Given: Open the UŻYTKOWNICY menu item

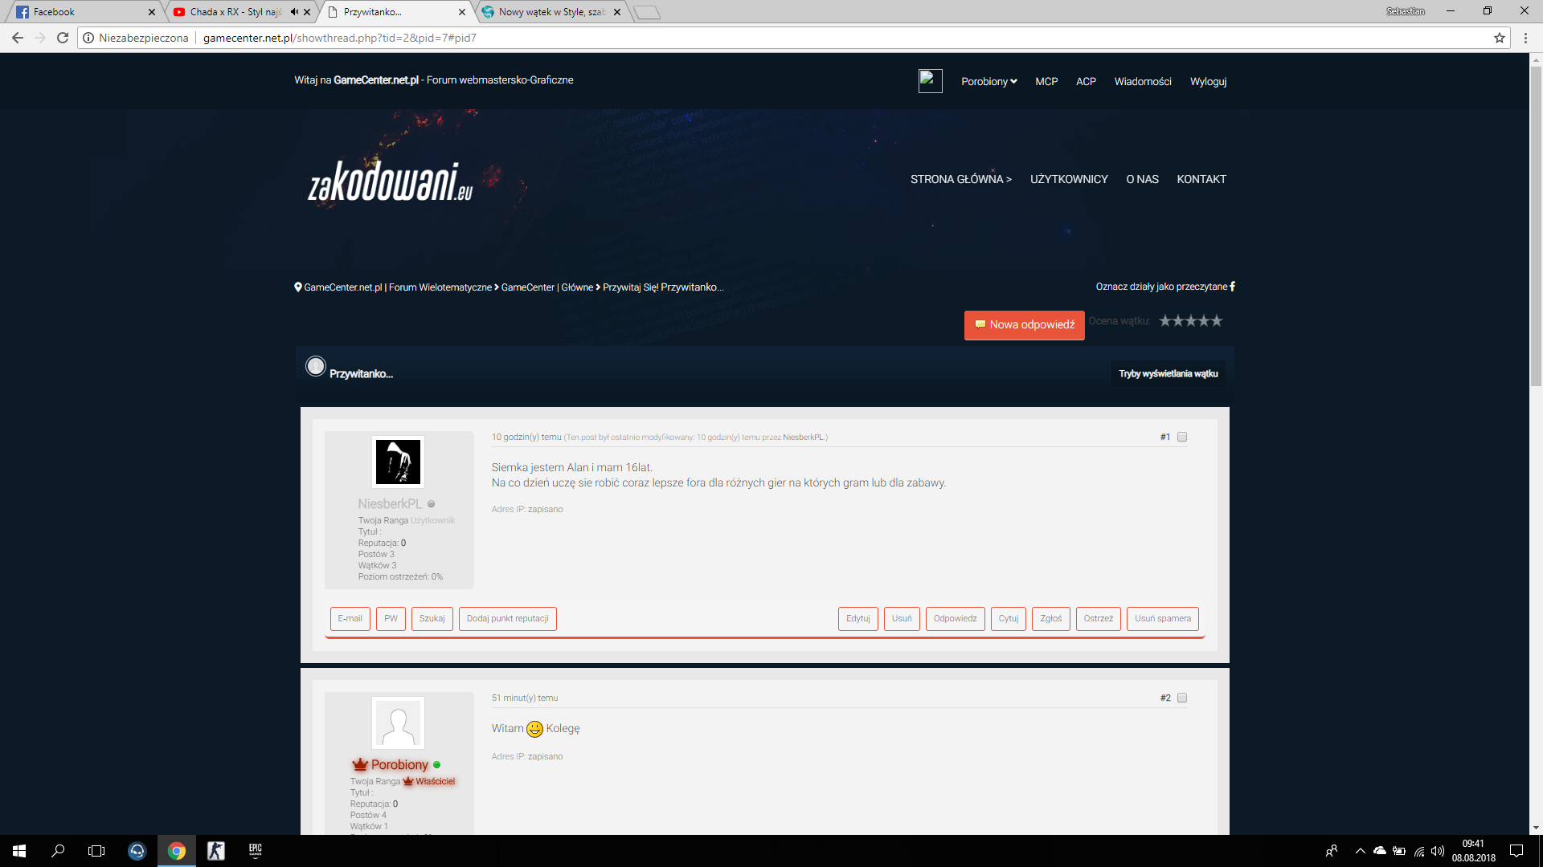Looking at the screenshot, I should pos(1069,180).
